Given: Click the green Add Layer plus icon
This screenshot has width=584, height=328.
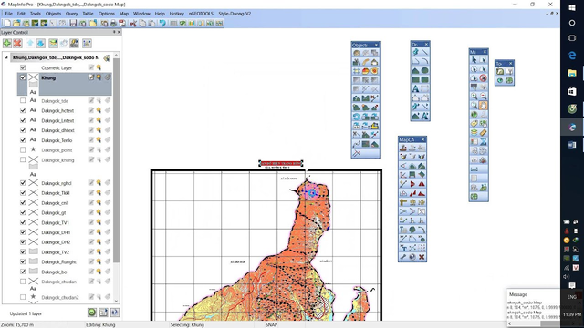Looking at the screenshot, I should point(7,43).
